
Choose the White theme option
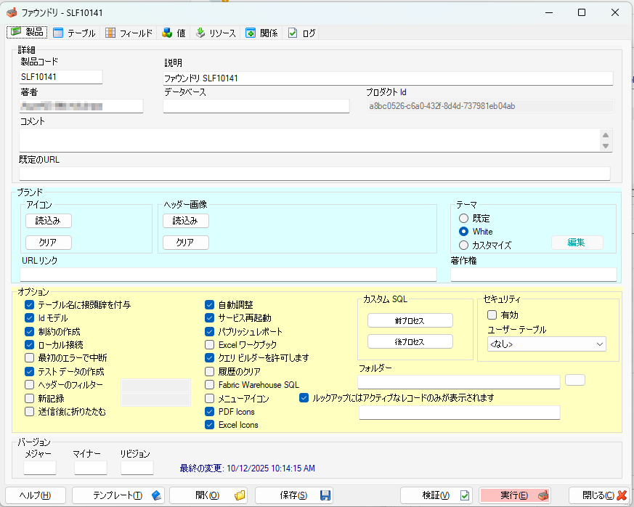pos(464,232)
